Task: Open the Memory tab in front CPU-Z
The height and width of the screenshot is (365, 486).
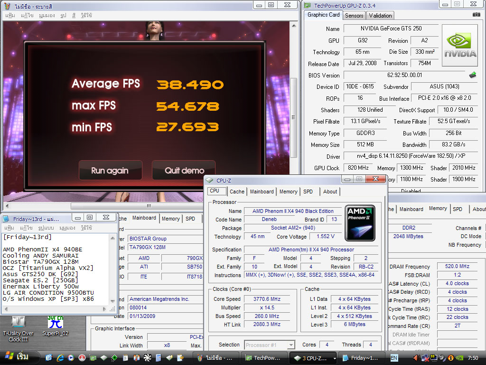Action: tap(288, 192)
